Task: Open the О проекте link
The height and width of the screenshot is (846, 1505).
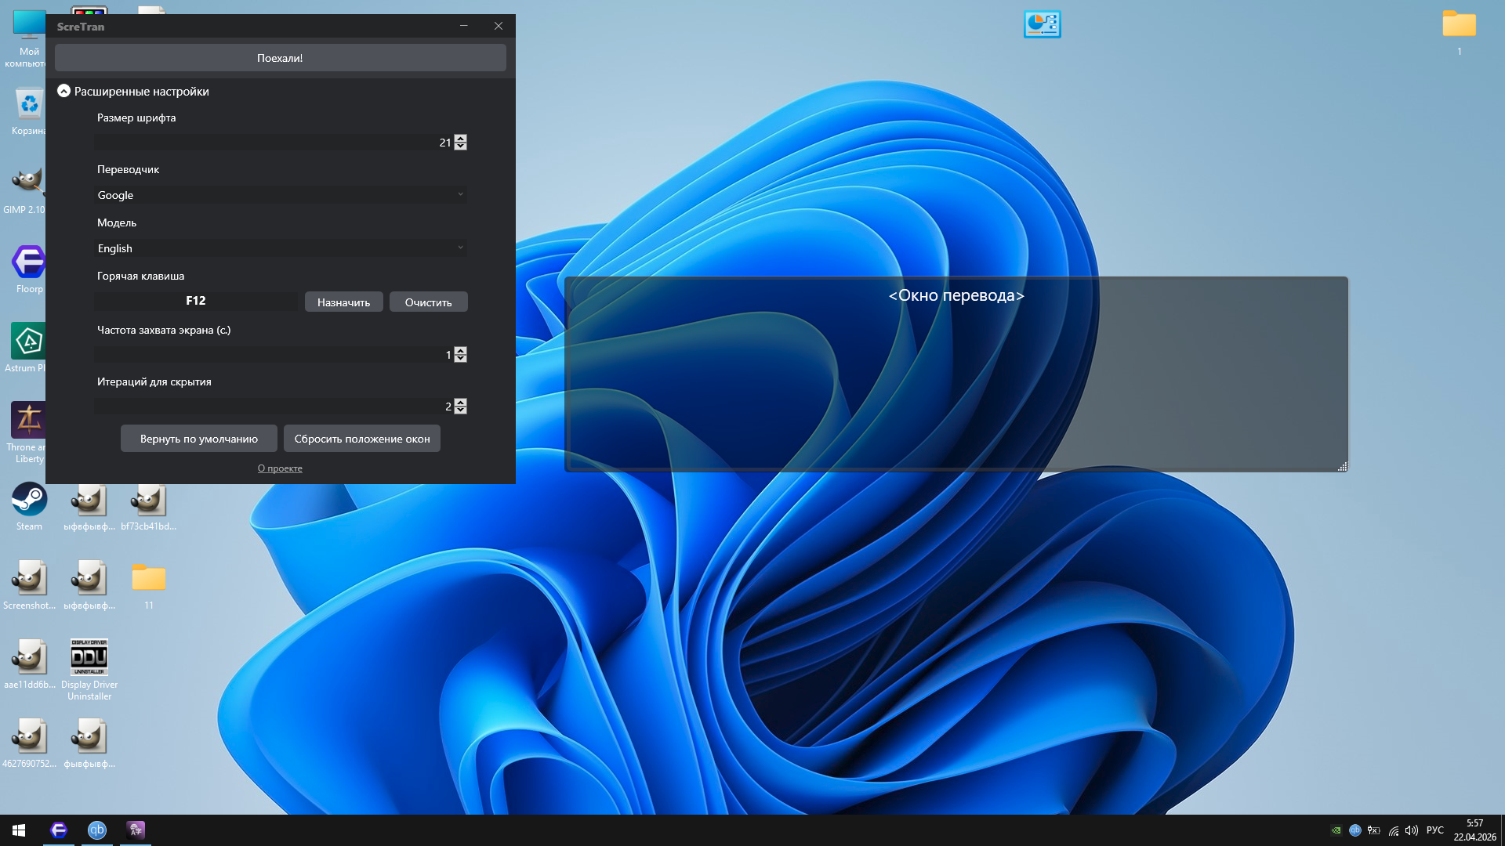Action: click(x=280, y=468)
